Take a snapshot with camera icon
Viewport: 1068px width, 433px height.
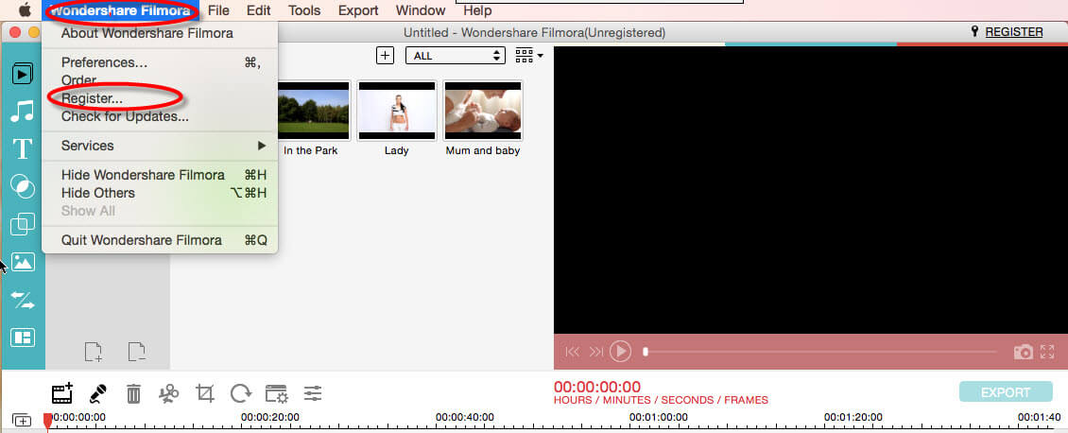pos(1023,352)
